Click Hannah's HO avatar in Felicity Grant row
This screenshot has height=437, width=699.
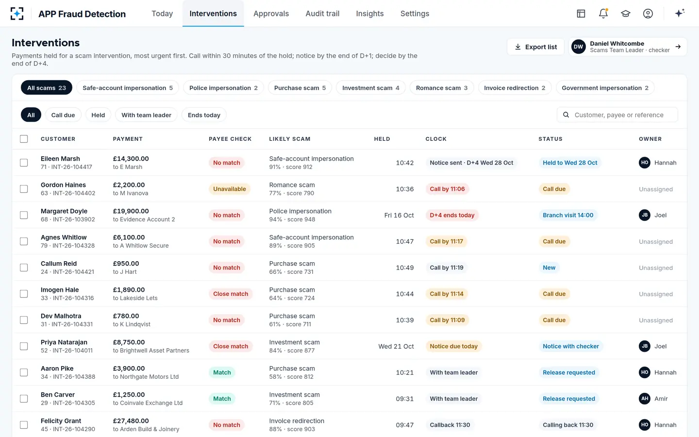[x=645, y=425]
